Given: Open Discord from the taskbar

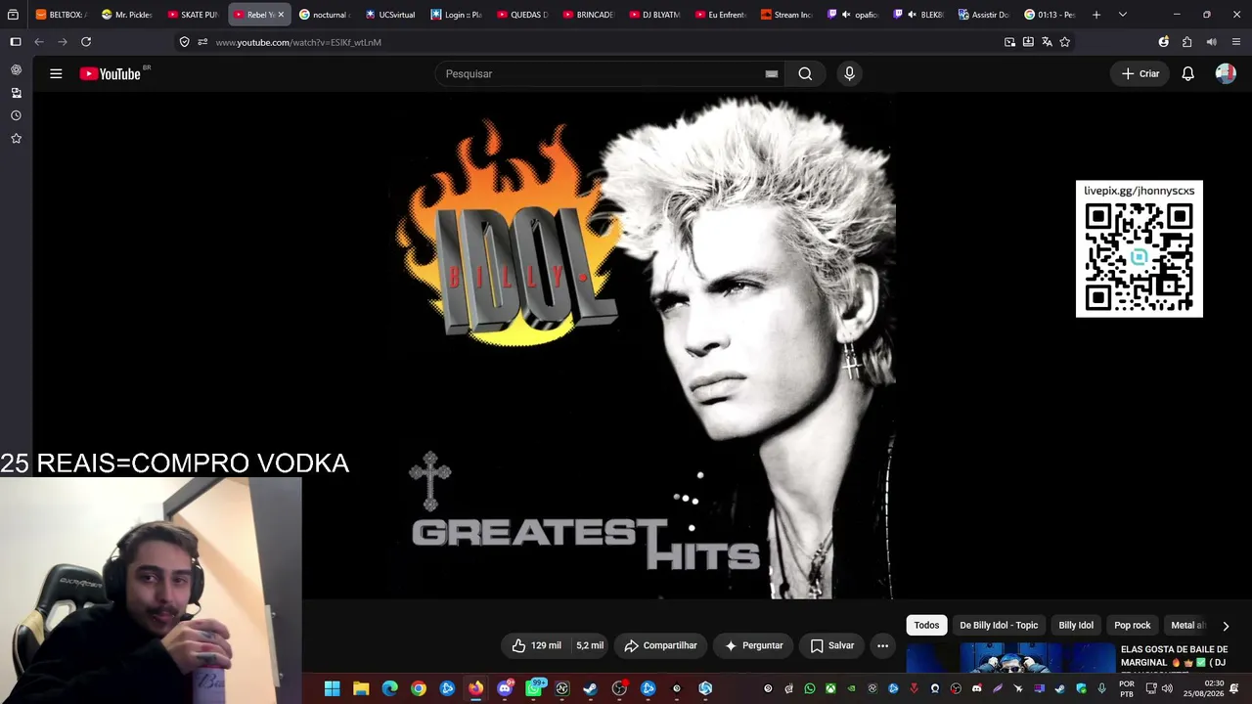Looking at the screenshot, I should 505,688.
